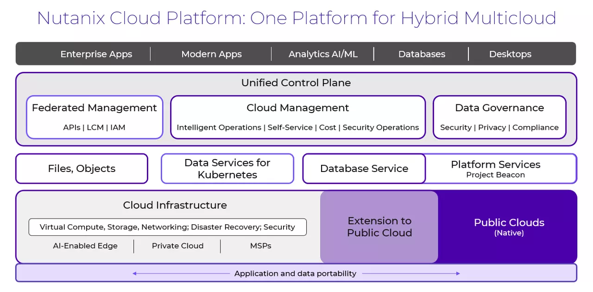593x292 pixels.
Task: Open the Cloud Management panel
Action: coord(297,117)
